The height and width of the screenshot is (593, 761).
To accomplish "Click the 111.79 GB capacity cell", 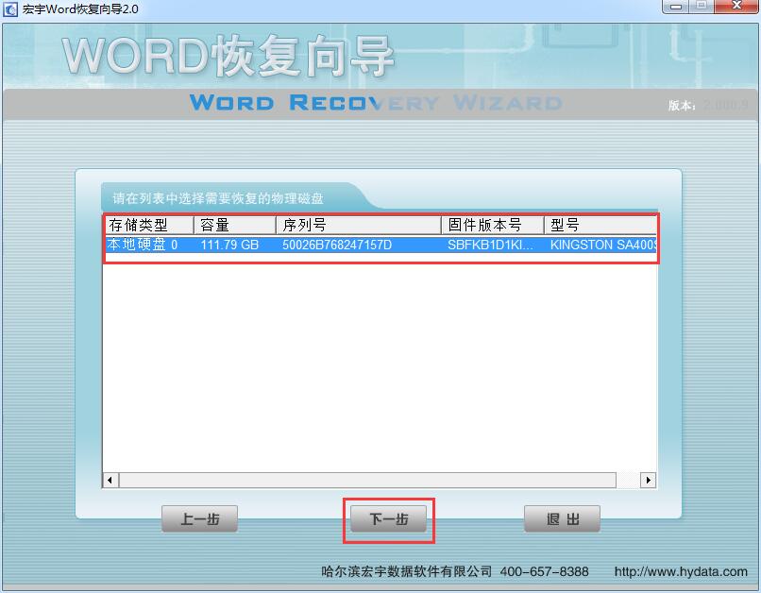I will click(229, 246).
